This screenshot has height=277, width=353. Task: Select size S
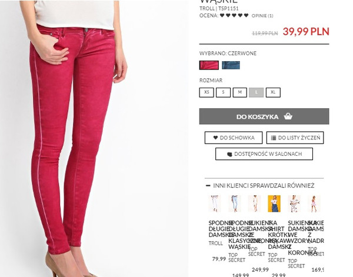[x=223, y=92]
